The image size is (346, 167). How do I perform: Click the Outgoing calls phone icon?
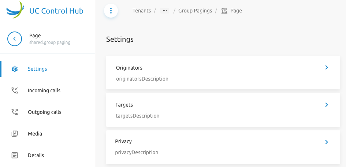[15, 112]
